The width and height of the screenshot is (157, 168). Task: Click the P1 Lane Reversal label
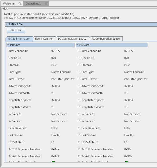tap(89, 128)
